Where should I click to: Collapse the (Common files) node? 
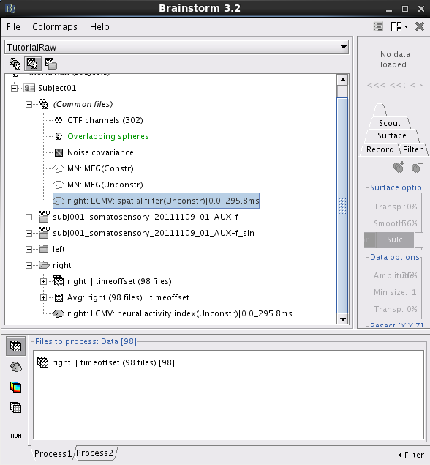(x=29, y=104)
